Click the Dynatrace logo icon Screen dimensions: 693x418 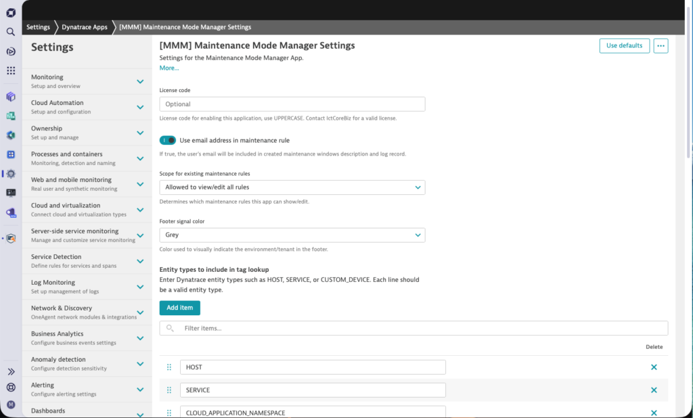click(x=11, y=12)
